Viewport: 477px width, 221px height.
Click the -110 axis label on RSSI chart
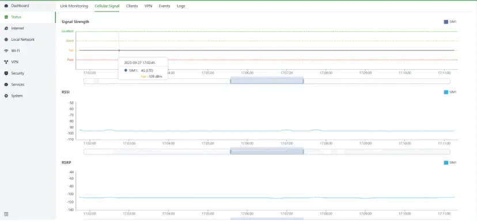[71, 139]
